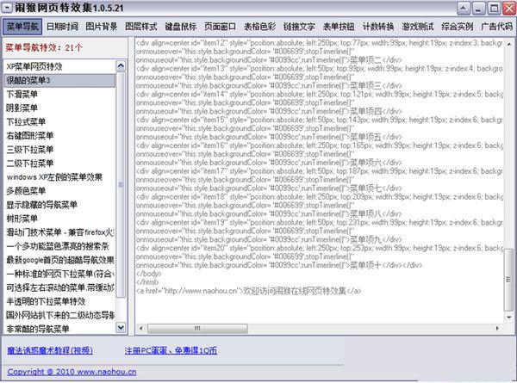Minimize the 闹猴网页特效集 window
The height and width of the screenshot is (383, 517).
point(479,9)
